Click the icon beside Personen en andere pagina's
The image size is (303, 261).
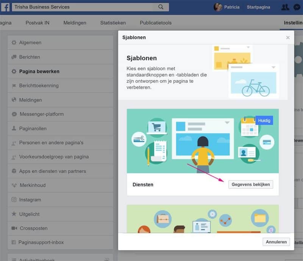[14, 143]
